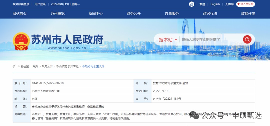Open 用户登录 link
Screen dimensions: 270x126
click(40, 4)
